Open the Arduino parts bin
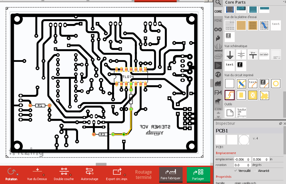 pyautogui.click(x=218, y=29)
